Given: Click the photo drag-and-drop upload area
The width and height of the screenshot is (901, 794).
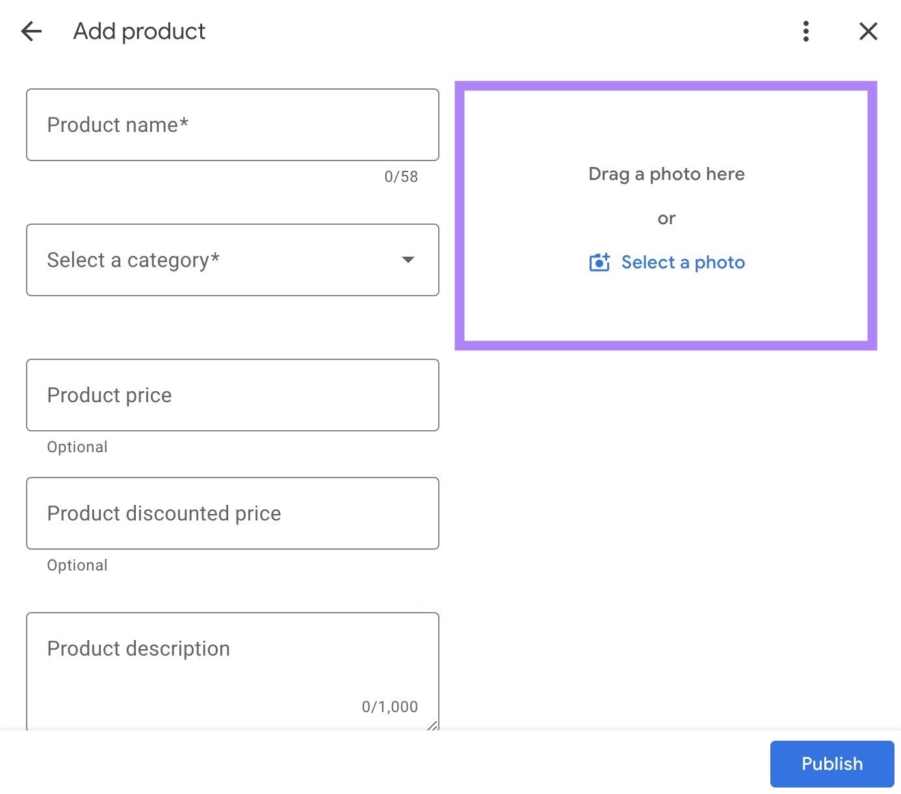Looking at the screenshot, I should (x=666, y=214).
